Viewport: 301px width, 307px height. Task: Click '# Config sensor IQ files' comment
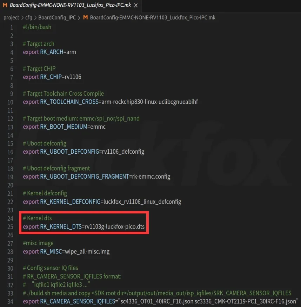(x=51, y=268)
